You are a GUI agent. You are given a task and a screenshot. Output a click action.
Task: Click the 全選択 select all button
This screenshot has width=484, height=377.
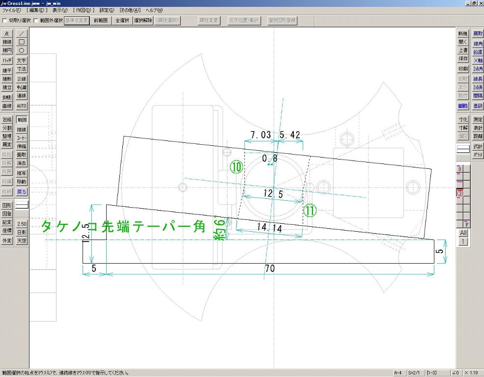click(x=122, y=21)
